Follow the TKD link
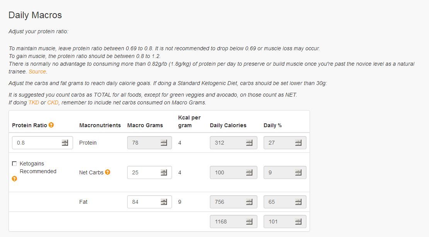Viewport: 429px width, 237px height. (34, 102)
